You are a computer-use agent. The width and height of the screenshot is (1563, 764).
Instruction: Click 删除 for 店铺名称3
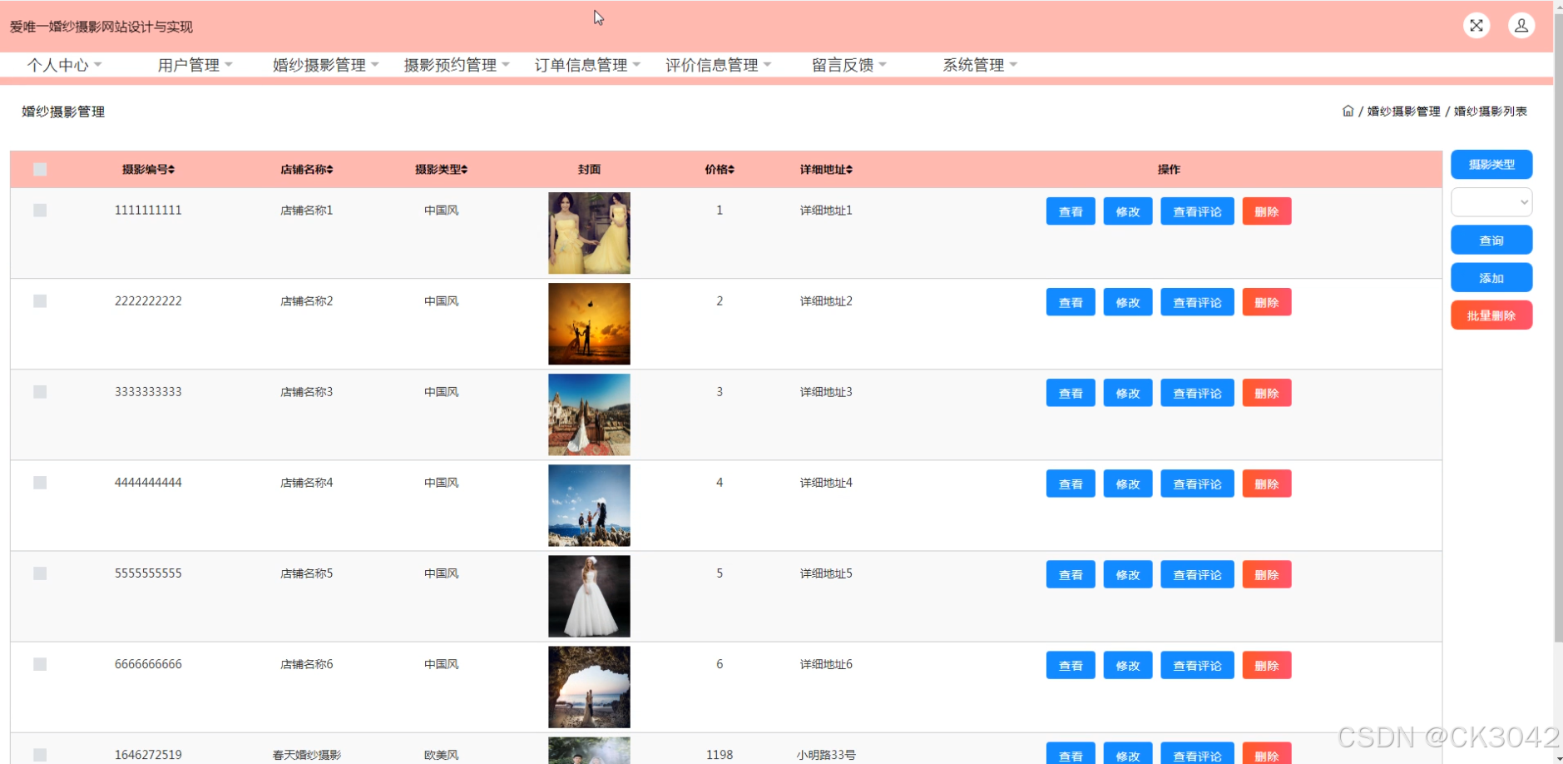[x=1267, y=393]
